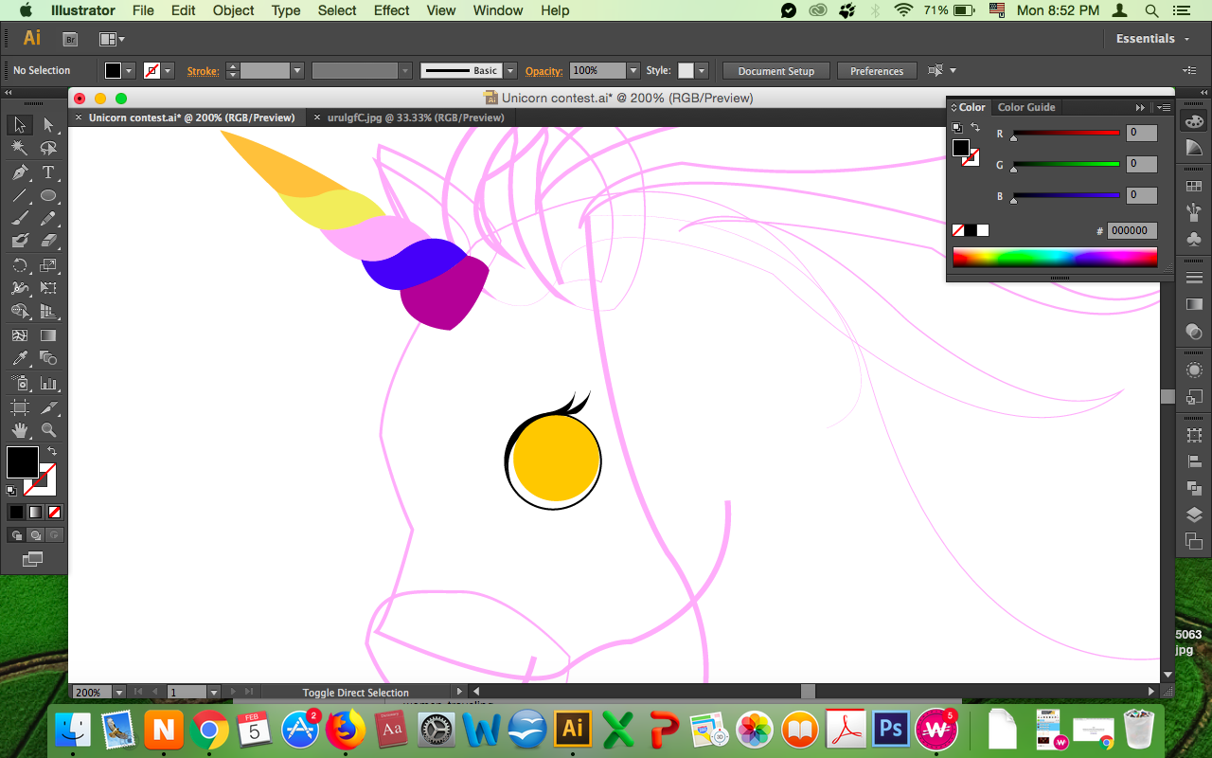Select the Magic Wand tool
The height and width of the screenshot is (758, 1212).
click(19, 149)
